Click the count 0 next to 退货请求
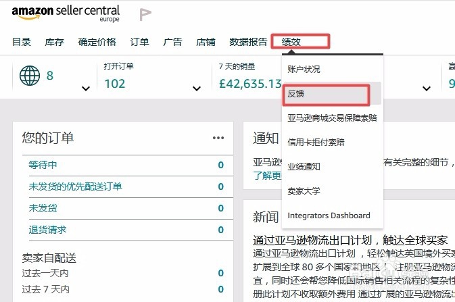 221,230
